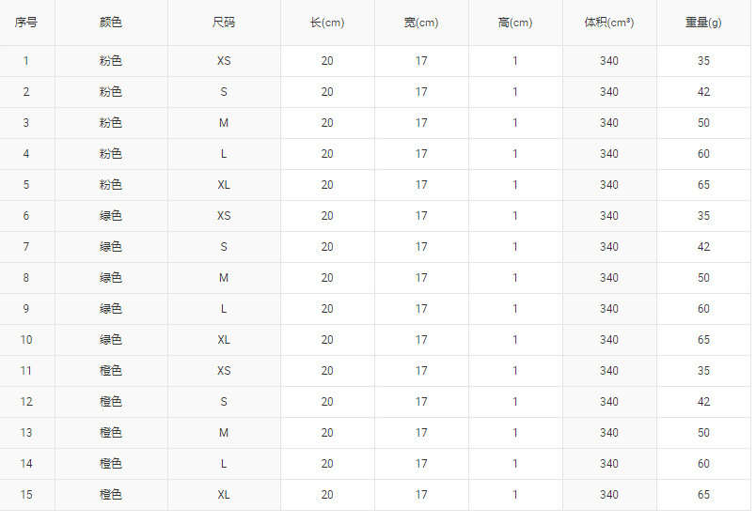756x524 pixels.
Task: Click the row number 13 cell
Action: [x=26, y=433]
